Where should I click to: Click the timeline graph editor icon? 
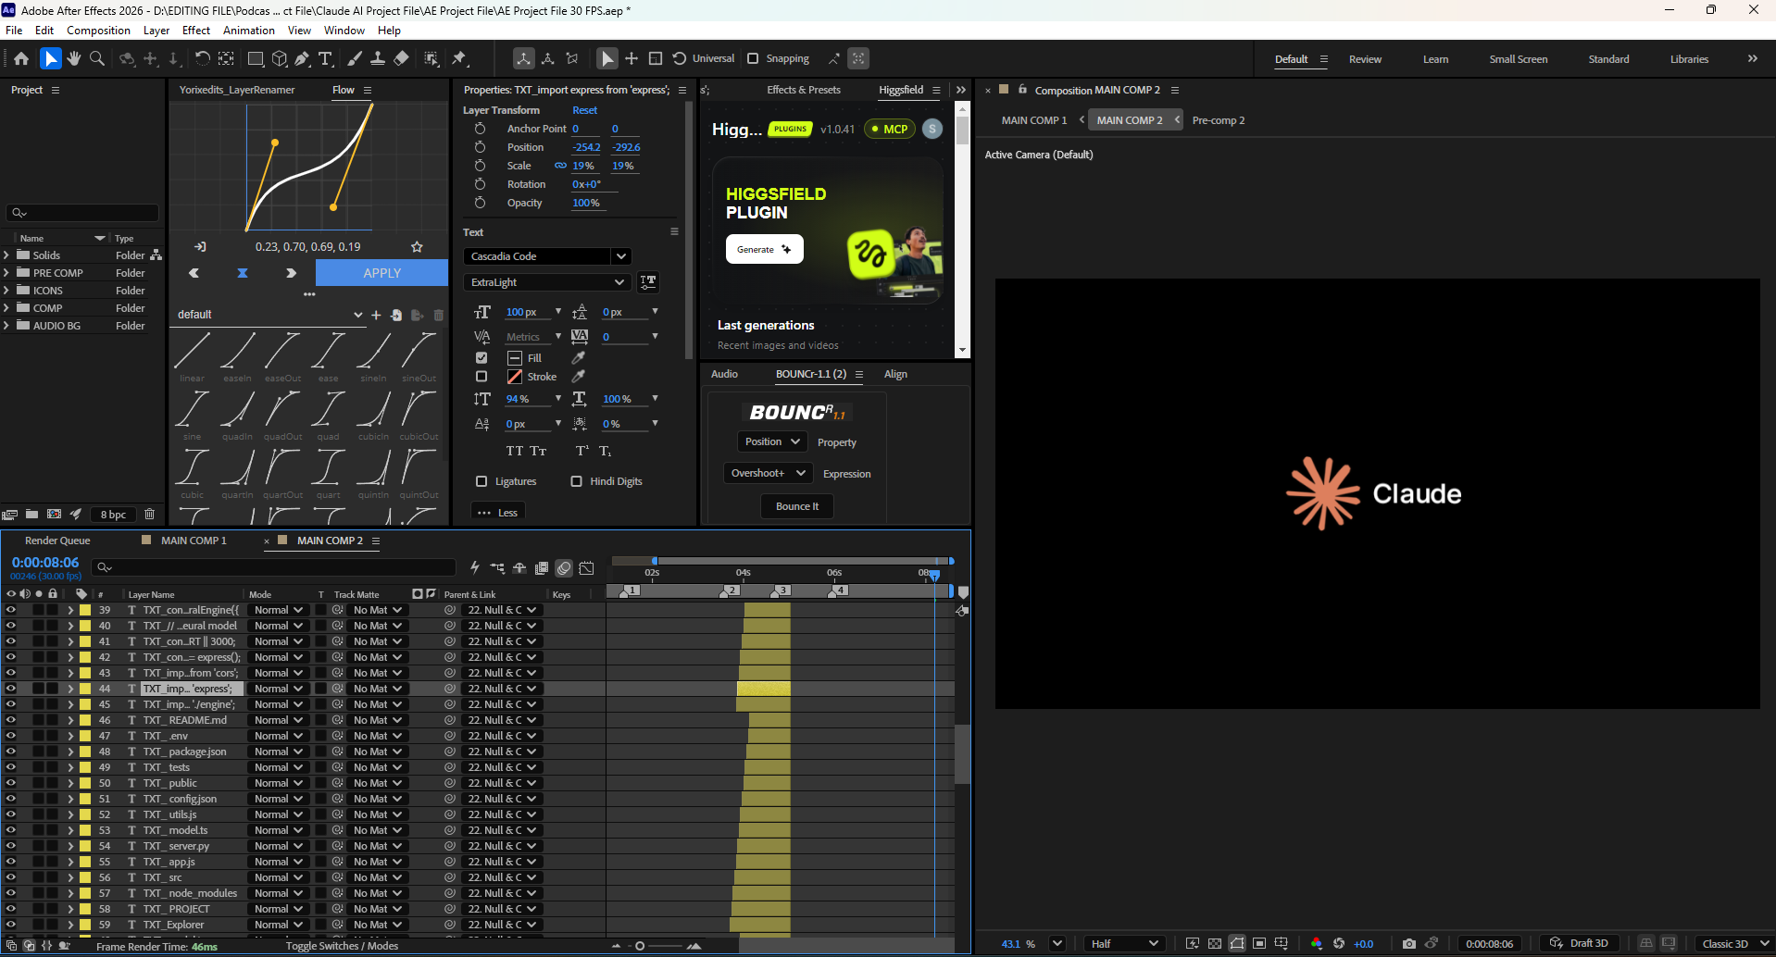586,568
